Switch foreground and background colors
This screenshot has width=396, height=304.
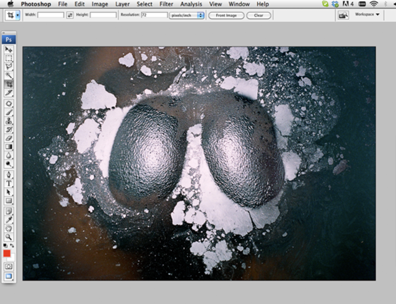point(12,246)
